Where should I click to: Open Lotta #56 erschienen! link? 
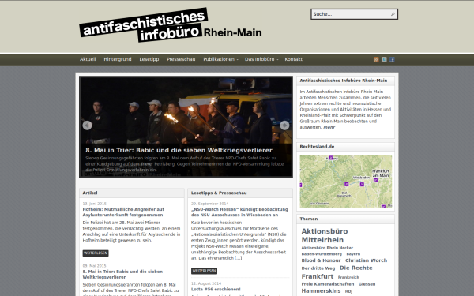pos(216,290)
